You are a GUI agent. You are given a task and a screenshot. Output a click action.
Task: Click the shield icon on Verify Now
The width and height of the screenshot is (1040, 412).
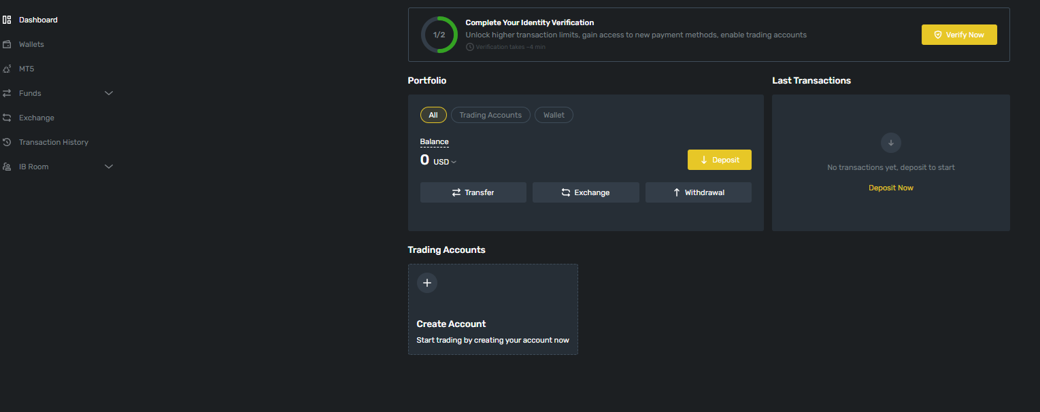[x=938, y=35]
